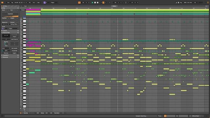Click the green Play button
Screen dimensions: 210x118
click(x=93, y=3)
